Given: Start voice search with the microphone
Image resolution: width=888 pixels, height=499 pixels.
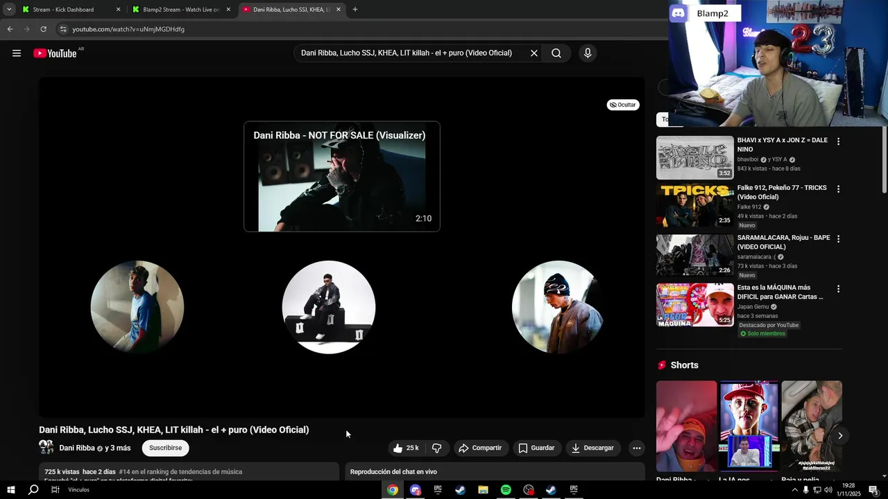Looking at the screenshot, I should (x=588, y=53).
